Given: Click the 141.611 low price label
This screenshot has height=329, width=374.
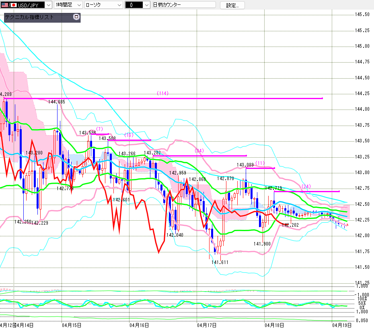Looking at the screenshot, I should tap(220, 262).
